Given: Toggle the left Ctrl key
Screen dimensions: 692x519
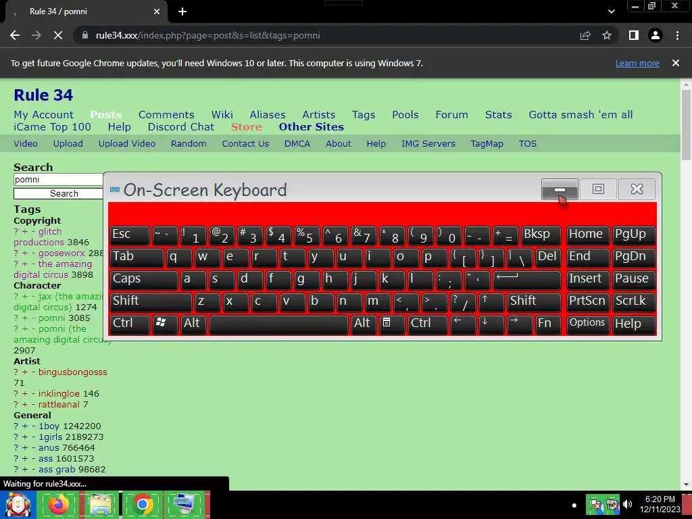Looking at the screenshot, I should [x=130, y=324].
